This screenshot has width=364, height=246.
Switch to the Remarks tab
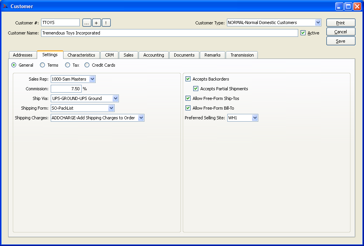pyautogui.click(x=213, y=55)
